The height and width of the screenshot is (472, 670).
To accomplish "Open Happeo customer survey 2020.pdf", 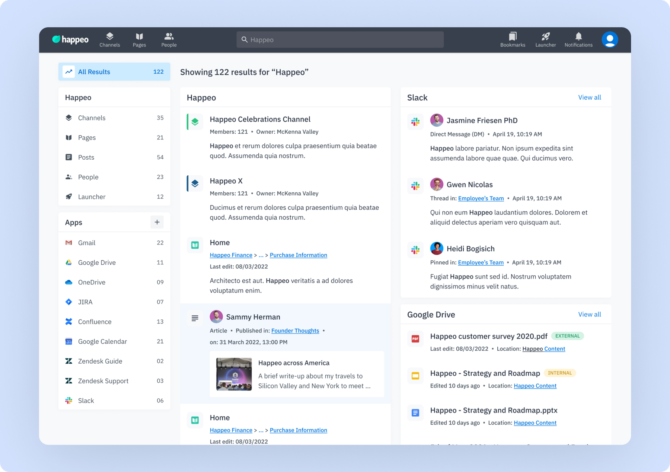I will [x=489, y=336].
